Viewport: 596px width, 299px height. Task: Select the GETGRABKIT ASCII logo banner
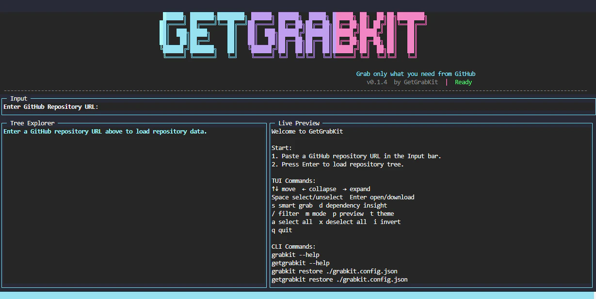click(293, 35)
